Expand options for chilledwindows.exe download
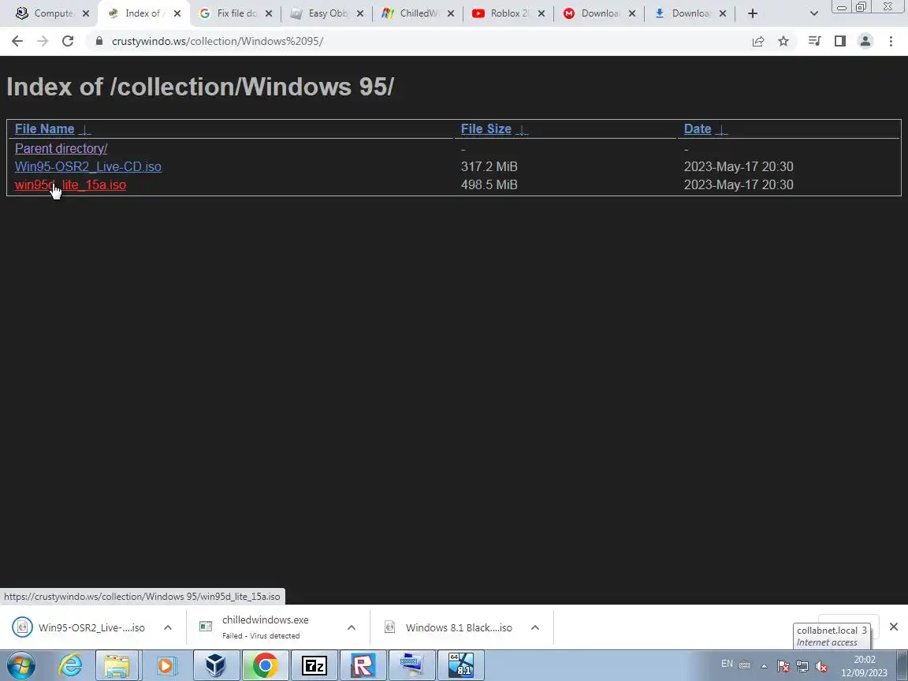The height and width of the screenshot is (681, 908). coord(351,627)
